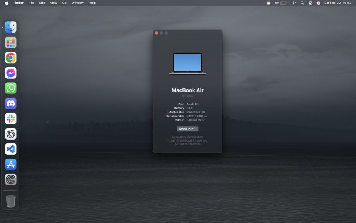The image size is (356, 223).
Task: Open the Discord app
Action: coord(11,103)
